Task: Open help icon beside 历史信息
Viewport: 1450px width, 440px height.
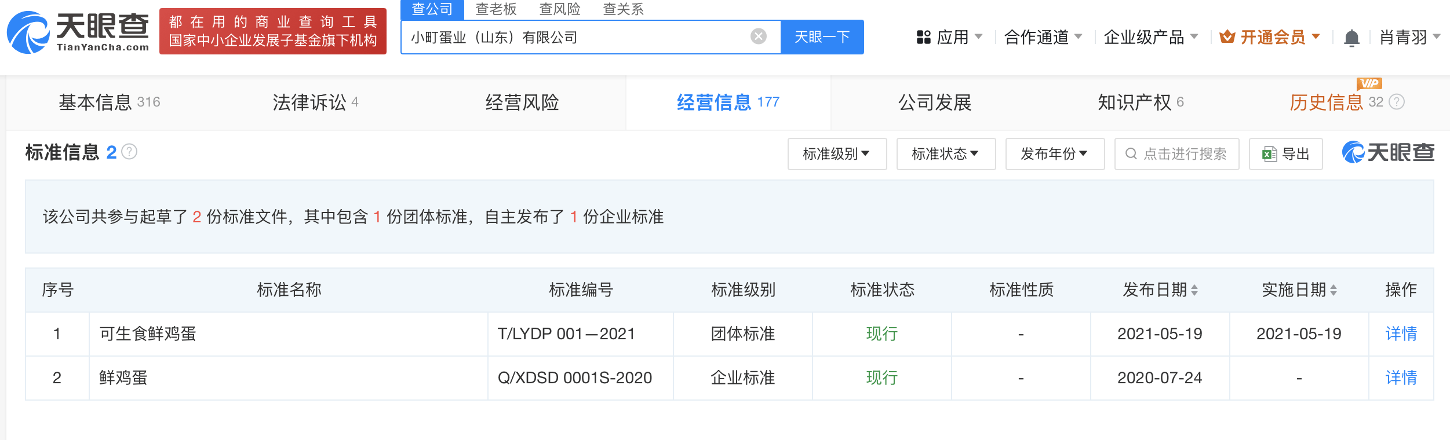Action: click(1397, 102)
